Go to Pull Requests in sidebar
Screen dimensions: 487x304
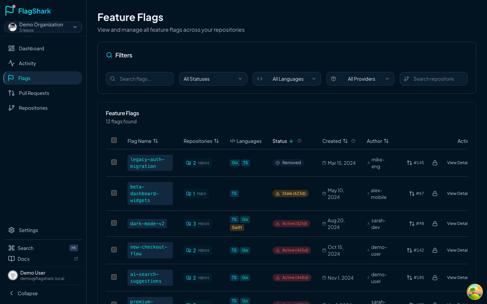34,93
